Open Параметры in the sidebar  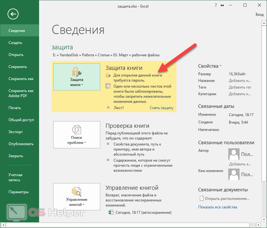point(20,192)
